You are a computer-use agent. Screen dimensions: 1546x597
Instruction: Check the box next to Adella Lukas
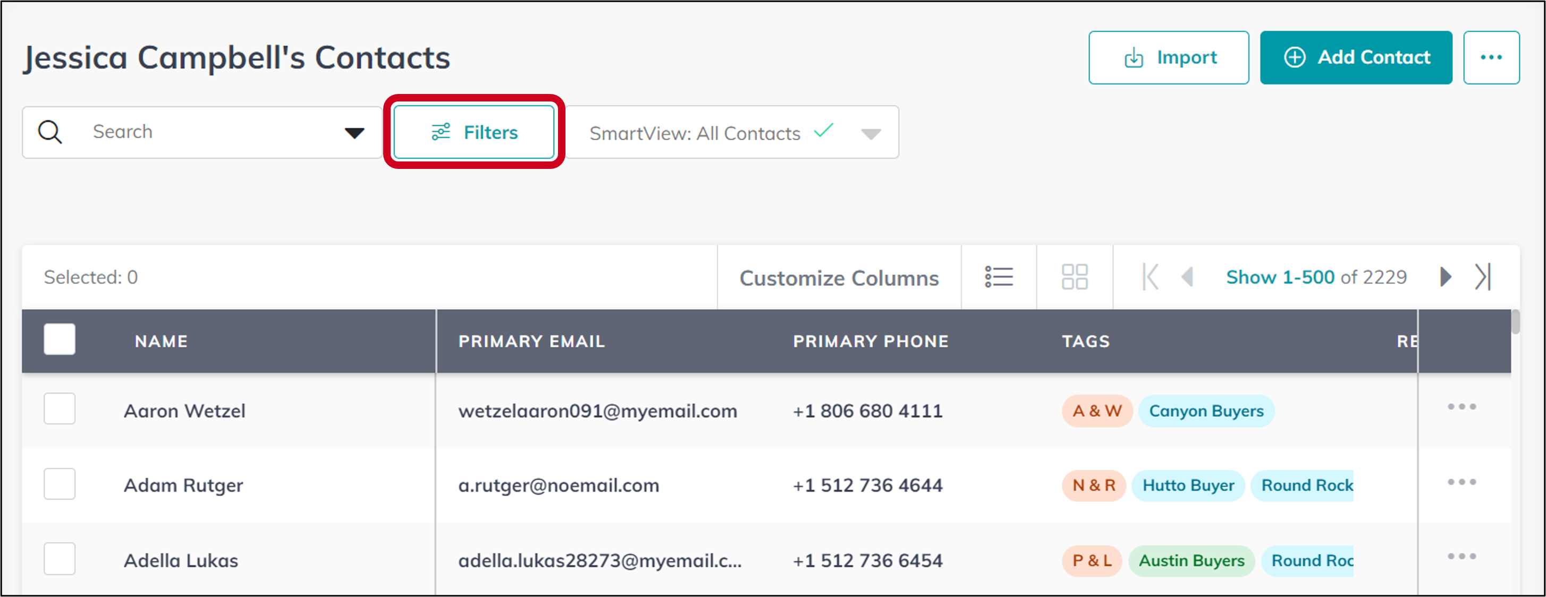pyautogui.click(x=59, y=559)
